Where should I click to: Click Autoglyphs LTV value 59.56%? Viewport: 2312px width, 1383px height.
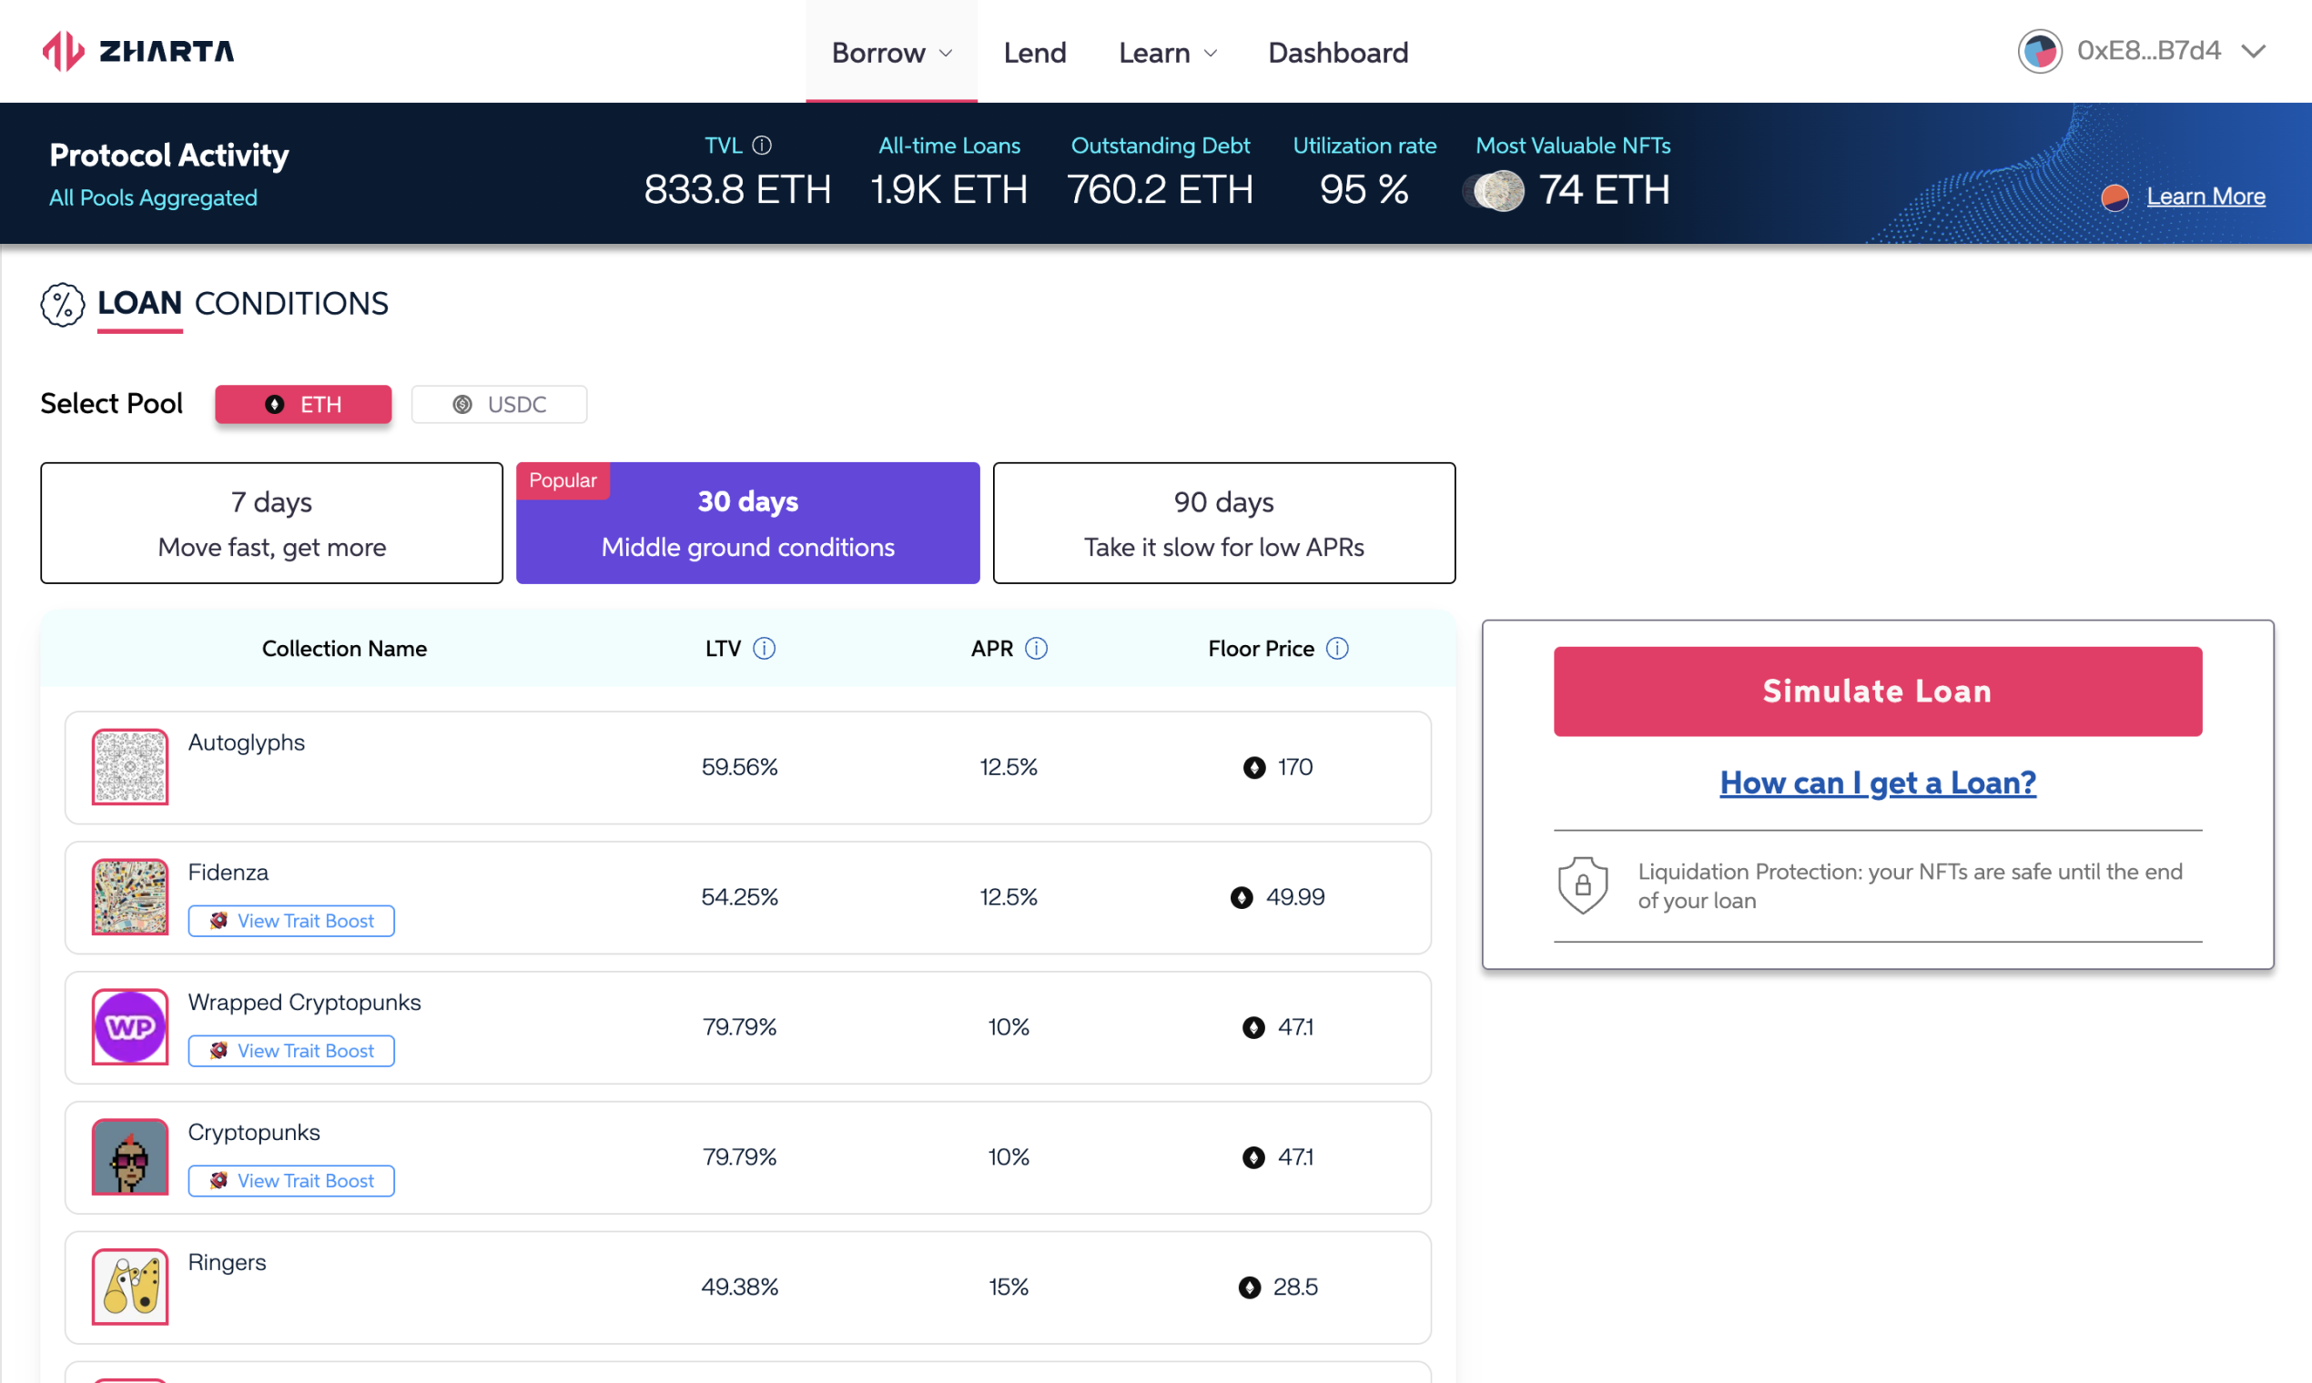[x=739, y=767]
